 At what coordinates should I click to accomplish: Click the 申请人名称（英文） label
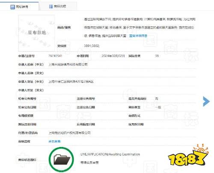(31, 73)
